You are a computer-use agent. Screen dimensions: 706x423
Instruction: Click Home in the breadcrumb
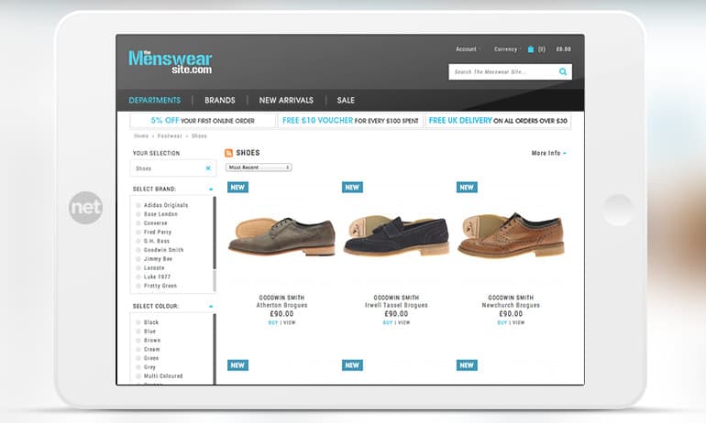click(141, 136)
